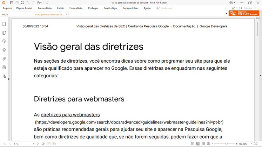The height and width of the screenshot is (147, 262).
Task: Print the PDF with the printer icon
Action: [x=22, y=3]
